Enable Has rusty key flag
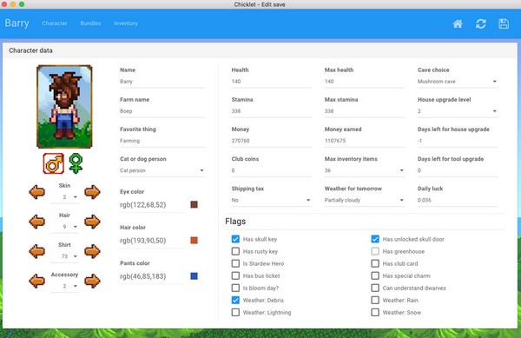This screenshot has width=521, height=338. click(x=235, y=251)
